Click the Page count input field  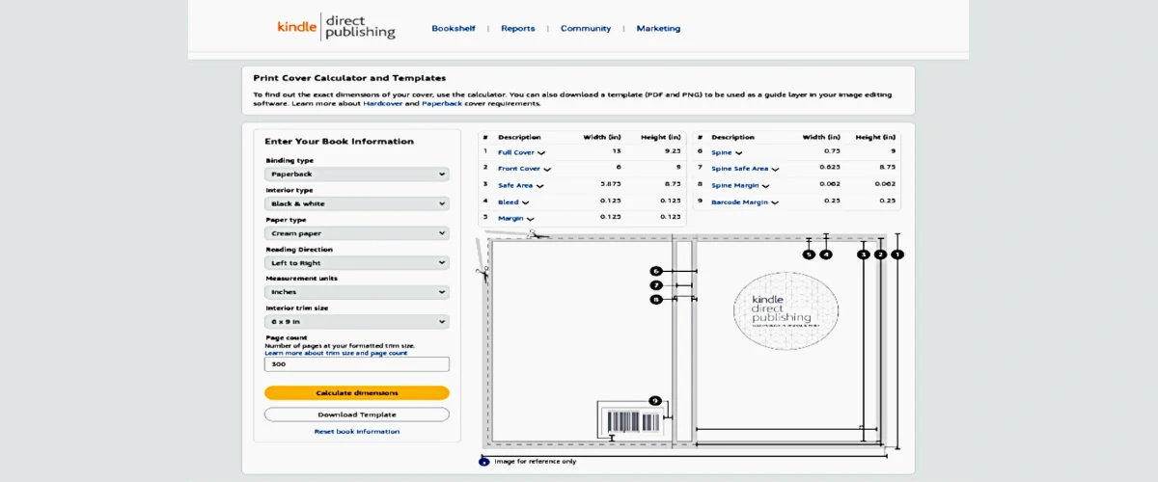[357, 364]
